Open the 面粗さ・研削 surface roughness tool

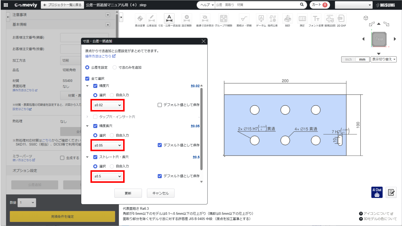tap(244, 19)
